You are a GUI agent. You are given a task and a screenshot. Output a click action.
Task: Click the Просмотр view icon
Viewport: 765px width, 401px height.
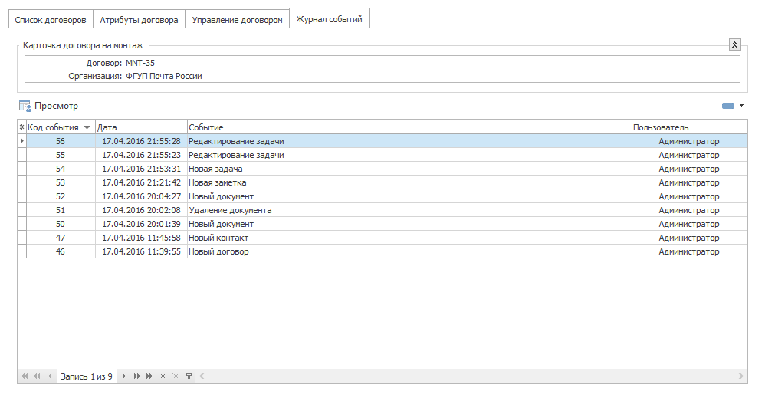[x=25, y=106]
